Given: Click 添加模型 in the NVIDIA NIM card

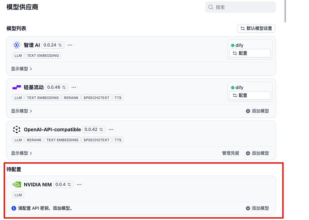Looking at the screenshot, I should pyautogui.click(x=257, y=208).
